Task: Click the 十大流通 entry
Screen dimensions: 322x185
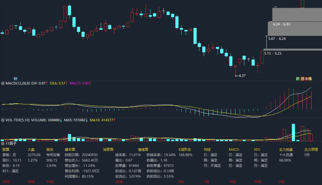Action: pos(286,155)
